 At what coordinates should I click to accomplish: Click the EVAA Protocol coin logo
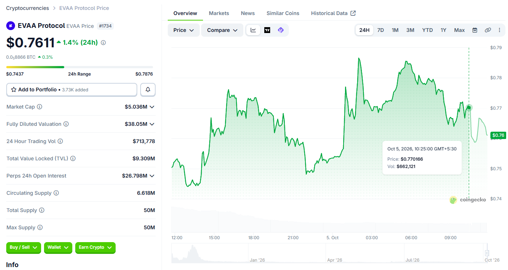[x=10, y=26]
